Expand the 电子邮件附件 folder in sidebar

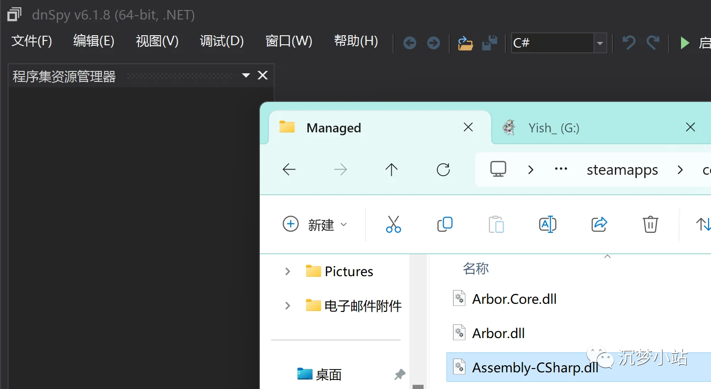(x=287, y=306)
